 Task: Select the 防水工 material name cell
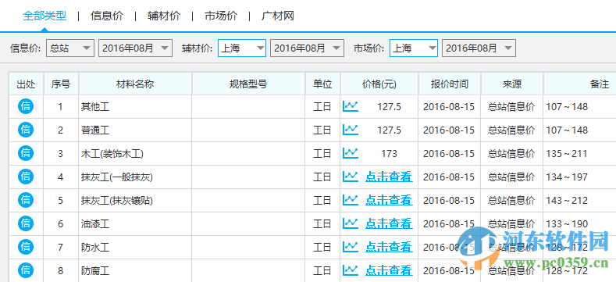point(135,248)
